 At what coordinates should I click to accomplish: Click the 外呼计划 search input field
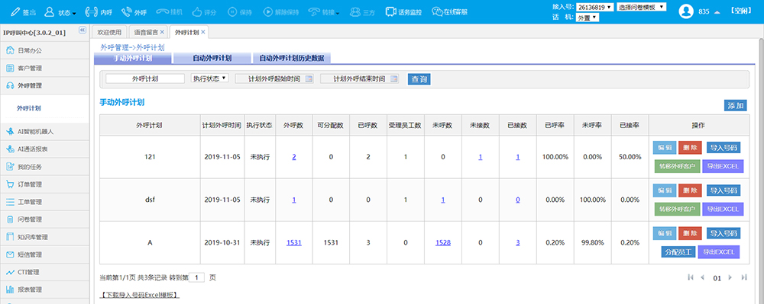(145, 78)
